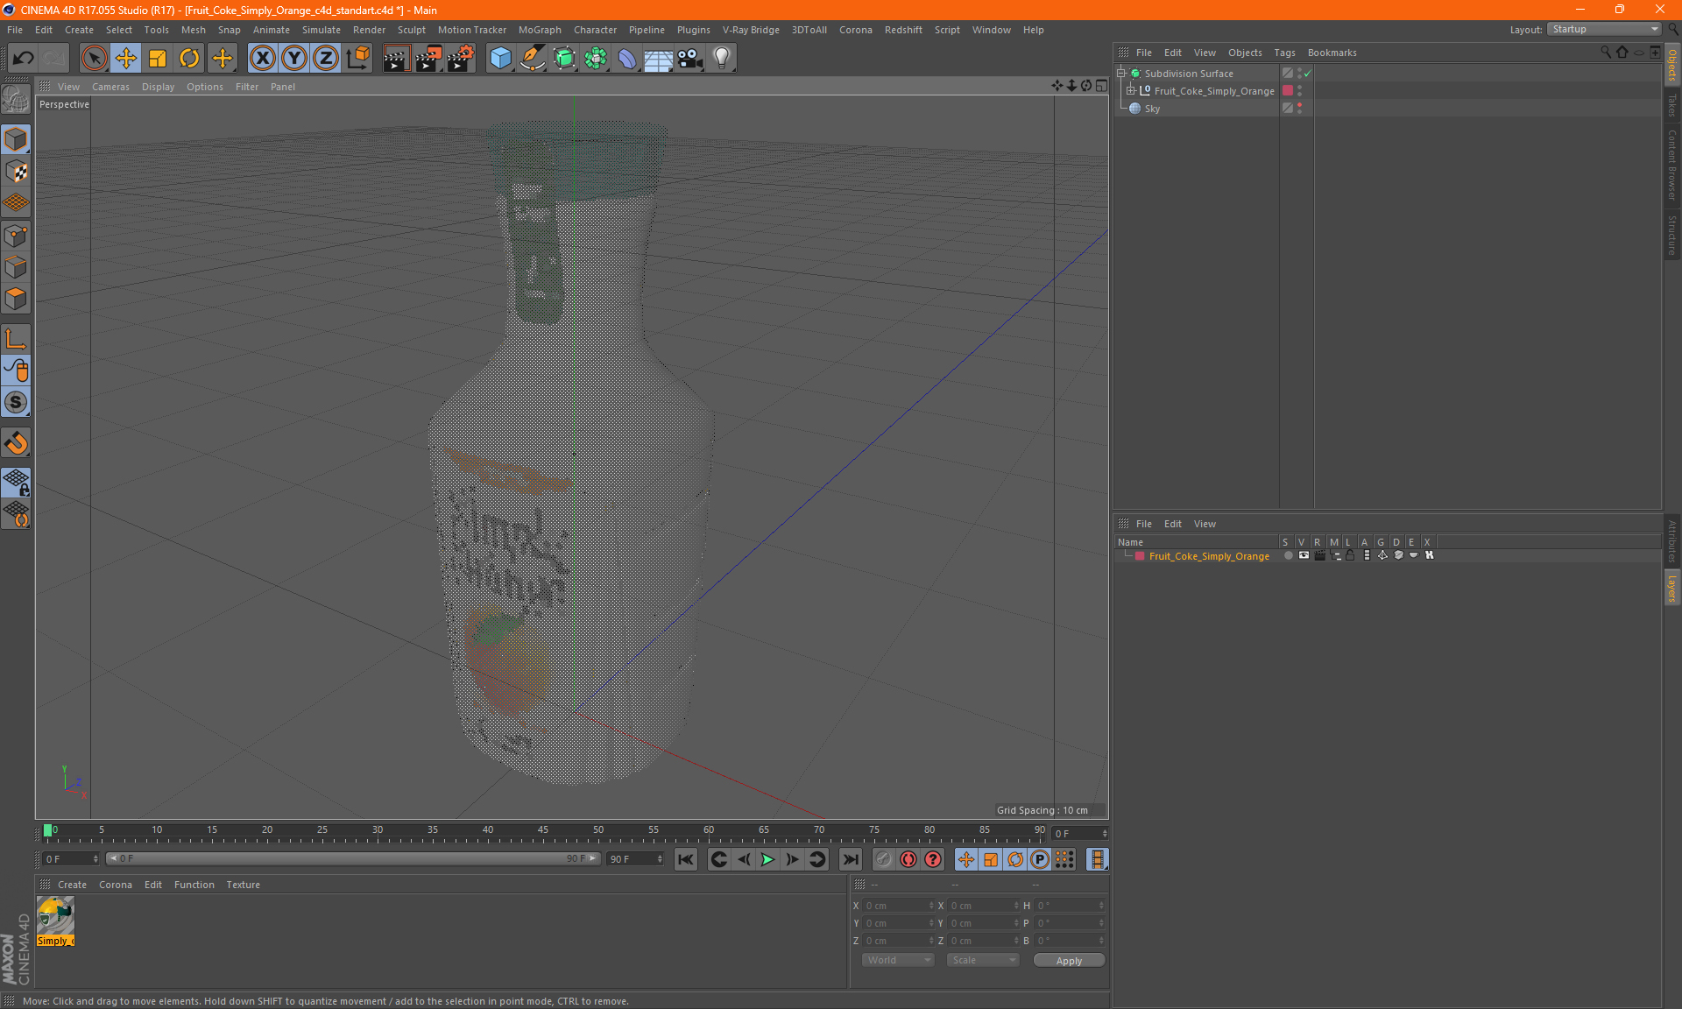Open material manager Texture menu
This screenshot has width=1682, height=1009.
243,885
